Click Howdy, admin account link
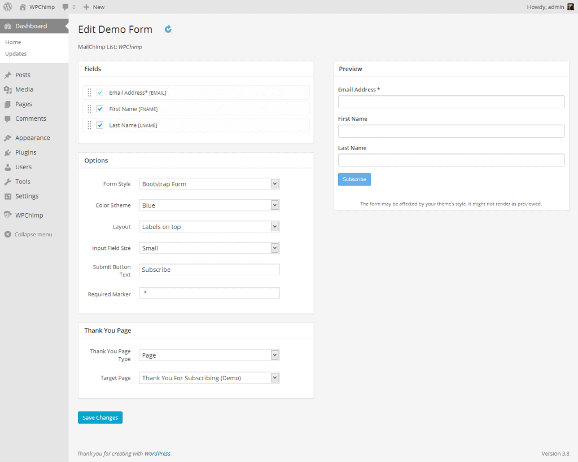578x462 pixels. pyautogui.click(x=546, y=7)
